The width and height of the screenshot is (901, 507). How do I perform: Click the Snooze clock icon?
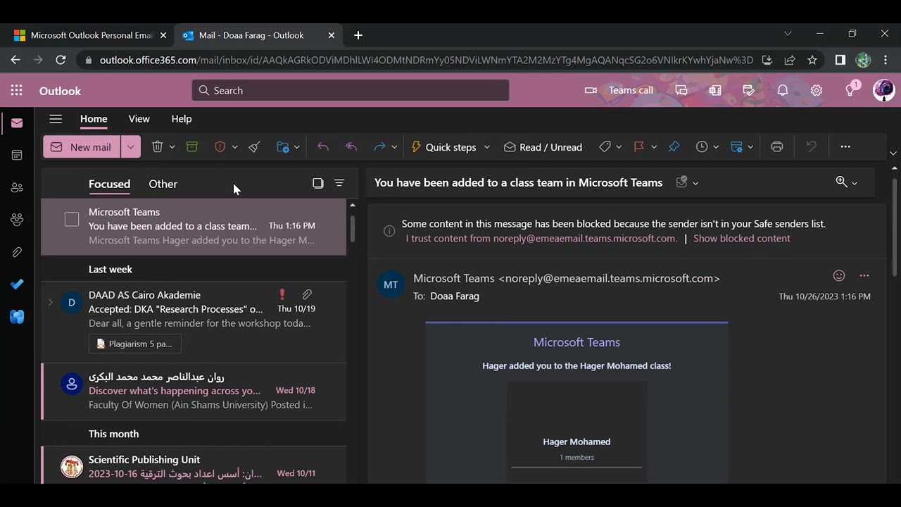click(702, 146)
